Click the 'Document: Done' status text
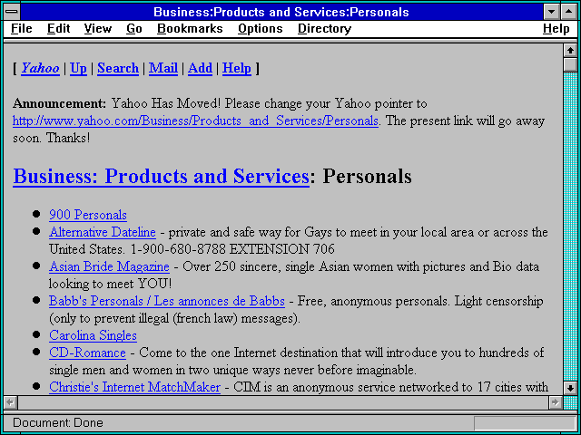Viewport: 581px width, 435px height. [x=58, y=423]
